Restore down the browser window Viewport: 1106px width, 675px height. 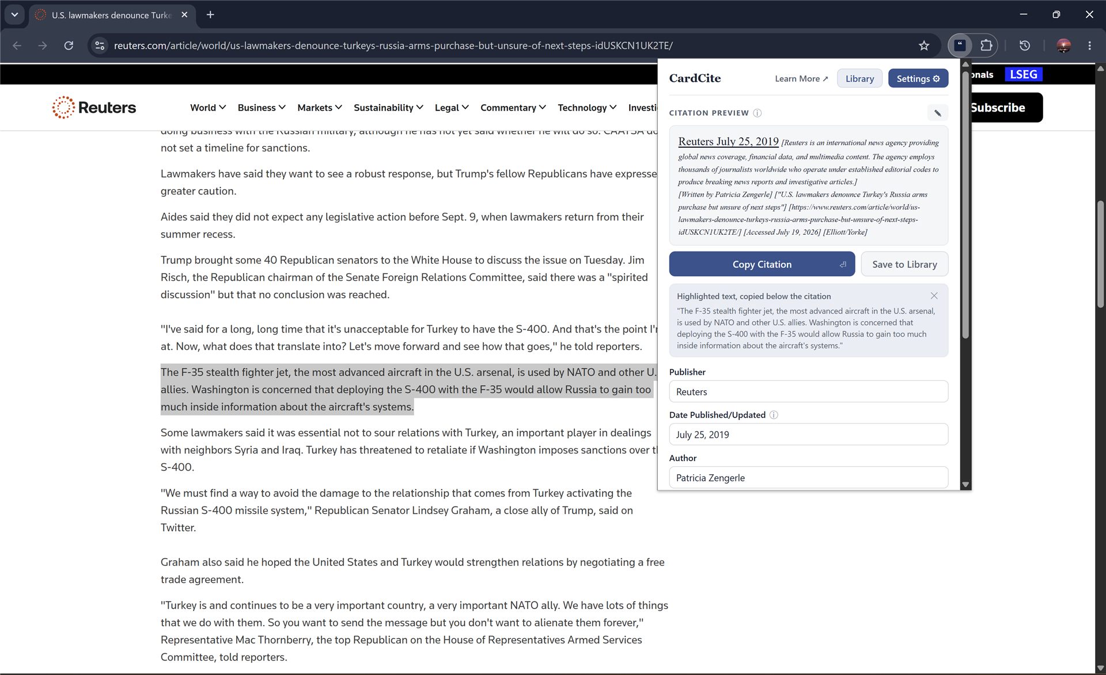point(1056,15)
